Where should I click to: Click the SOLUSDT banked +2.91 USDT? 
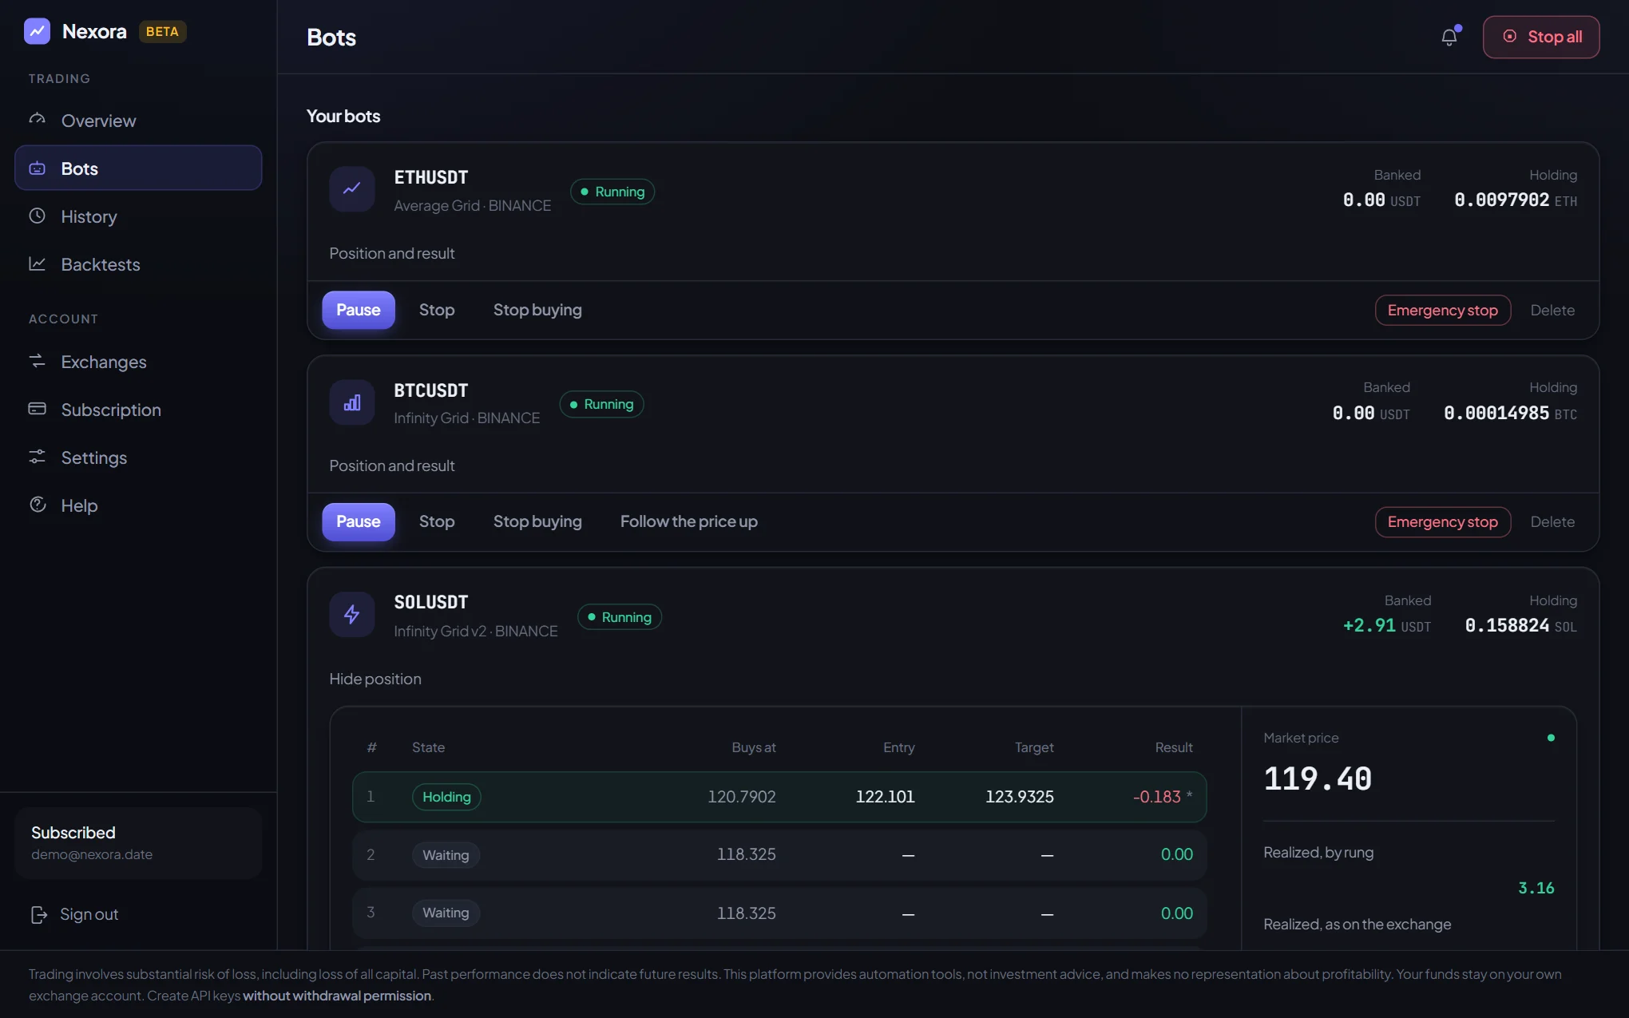(1387, 625)
